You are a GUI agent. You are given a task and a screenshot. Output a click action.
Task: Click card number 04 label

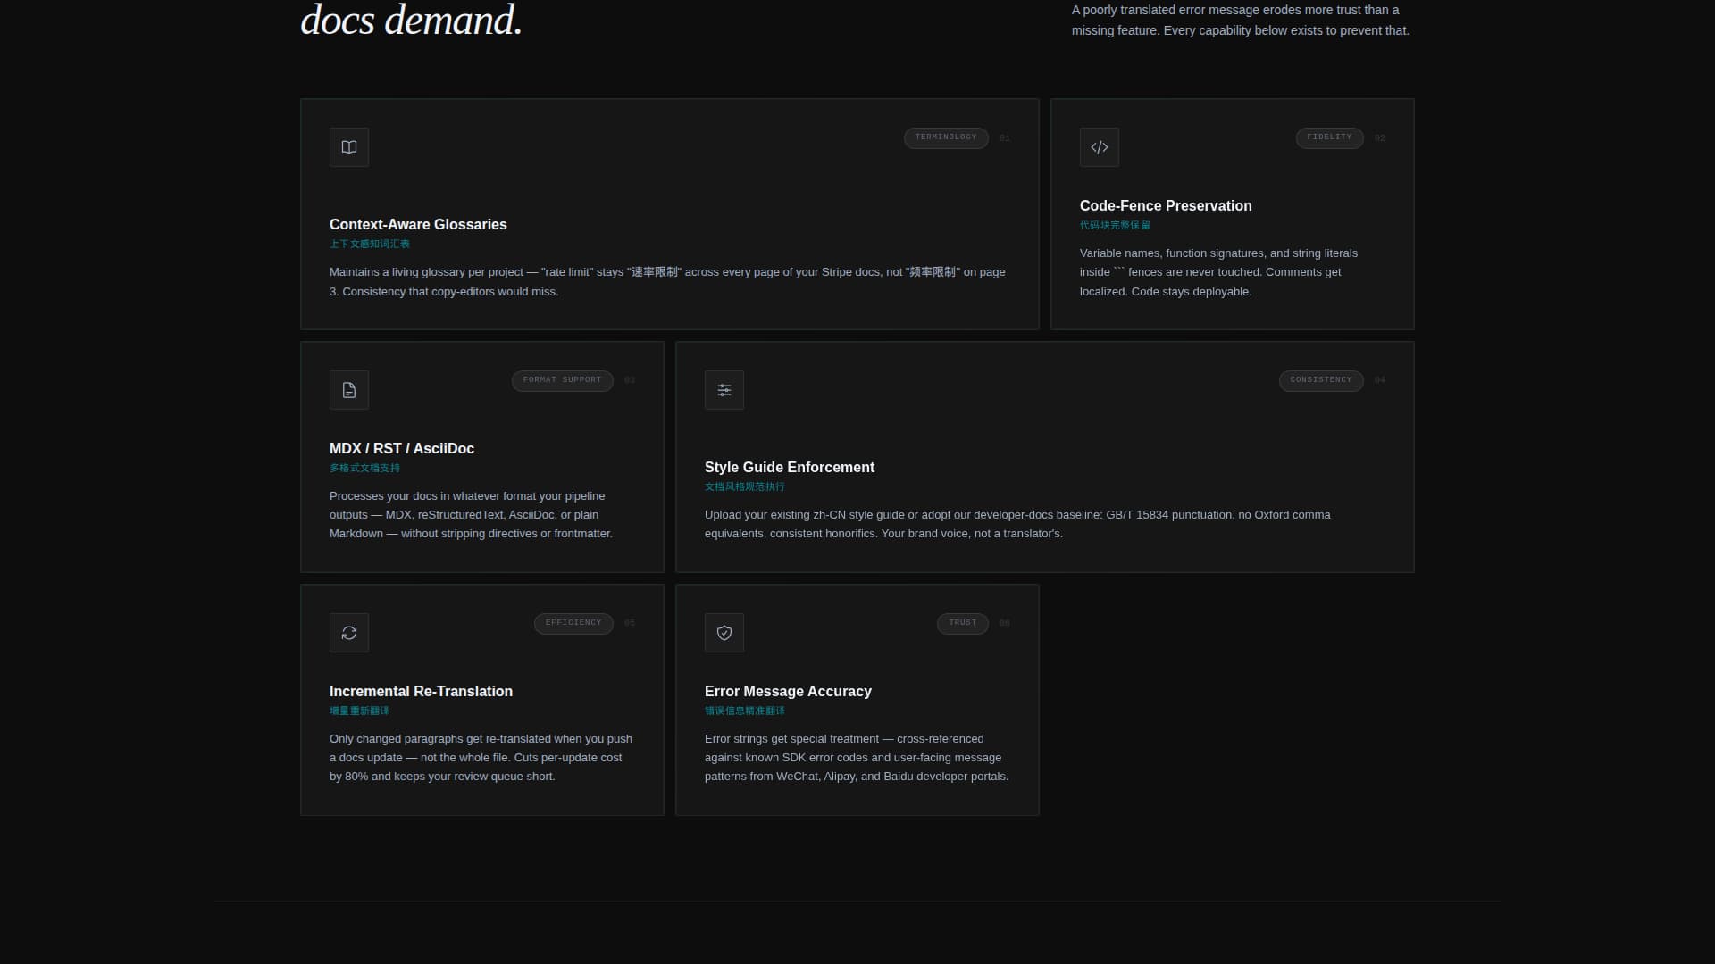pos(1380,381)
